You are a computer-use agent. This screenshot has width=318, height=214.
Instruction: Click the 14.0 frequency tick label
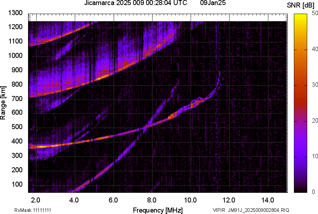(x=268, y=200)
